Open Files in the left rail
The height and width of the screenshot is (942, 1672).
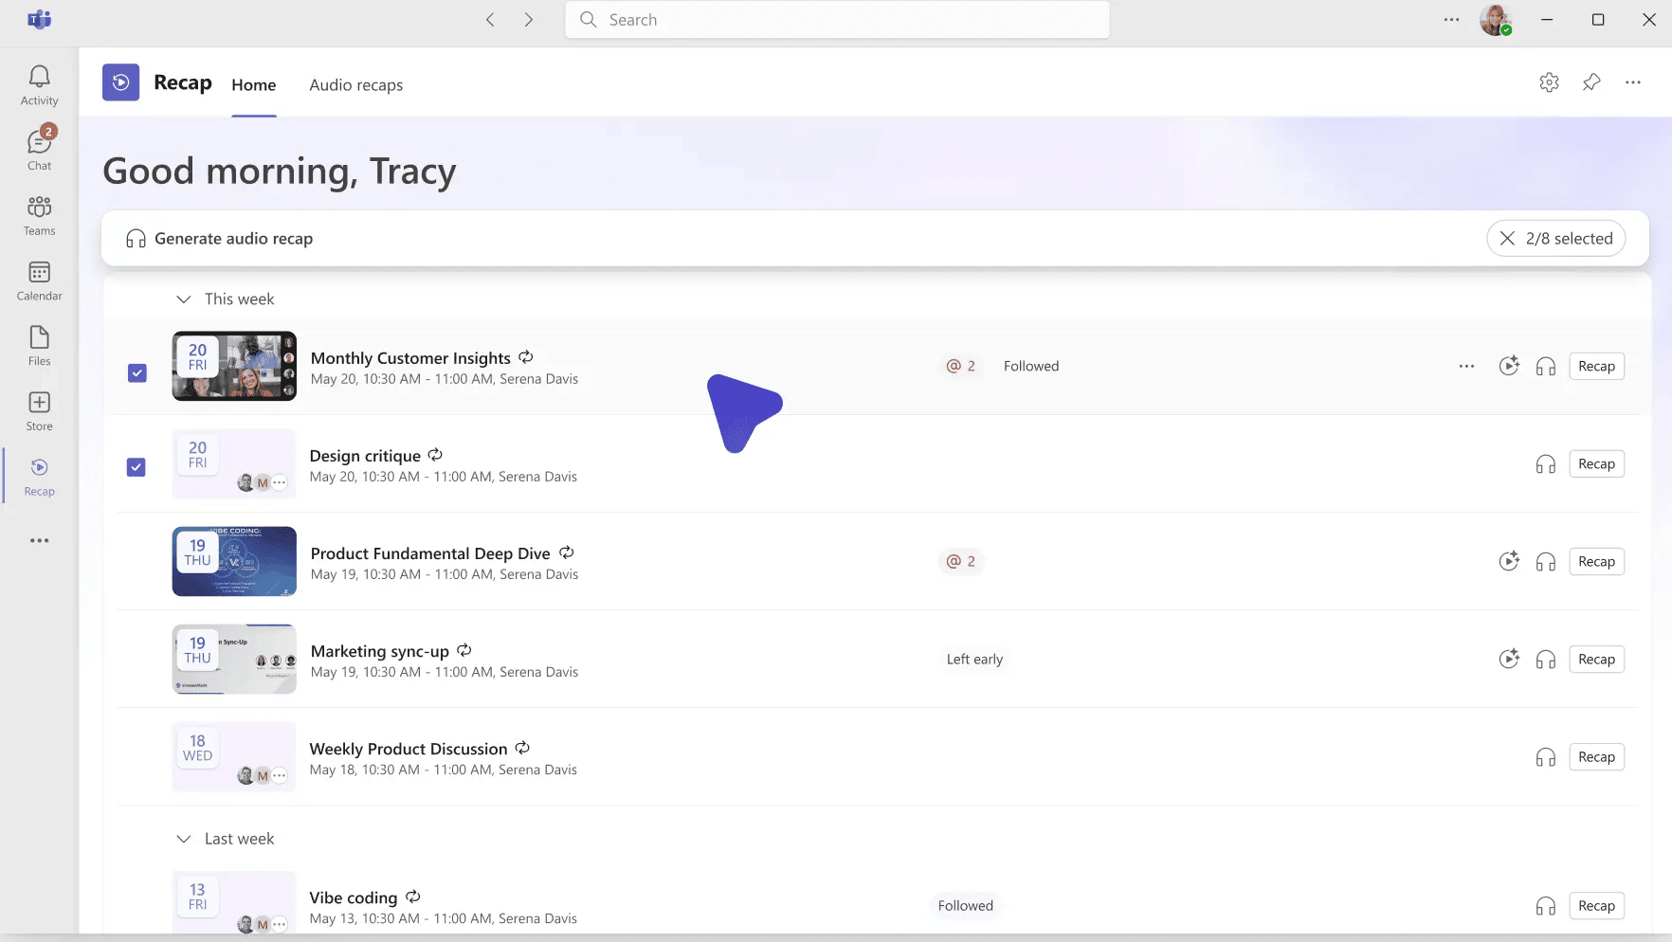point(39,346)
